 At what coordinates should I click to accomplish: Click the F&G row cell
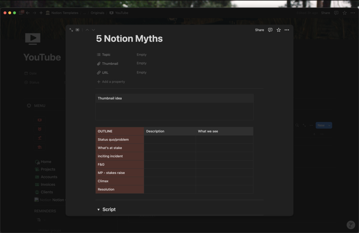point(120,164)
